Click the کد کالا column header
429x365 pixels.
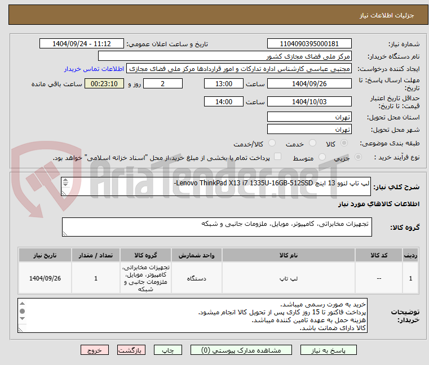point(379,255)
